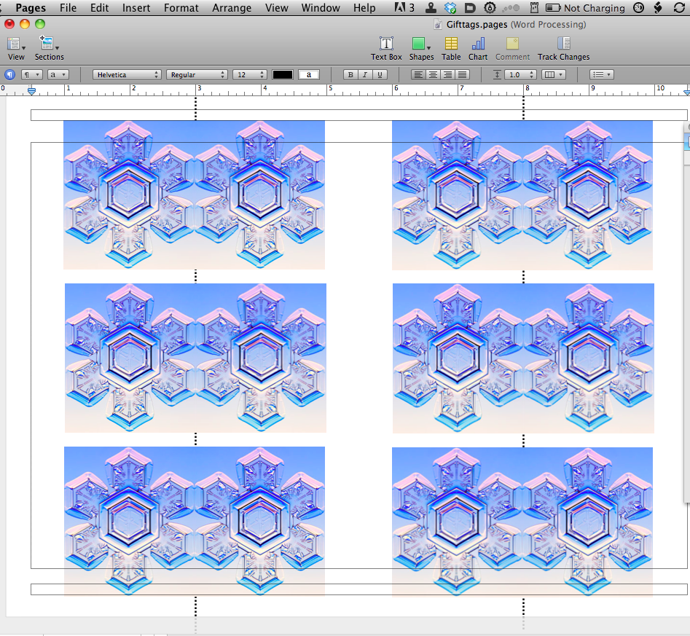
Task: Center align text
Action: (x=433, y=75)
